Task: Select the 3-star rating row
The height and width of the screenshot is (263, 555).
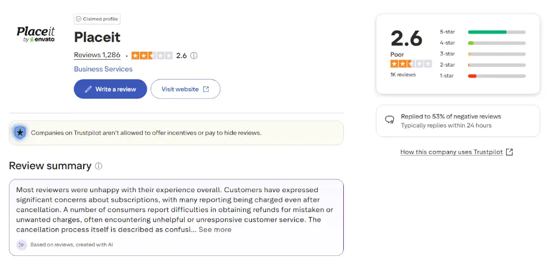Action: click(x=482, y=54)
